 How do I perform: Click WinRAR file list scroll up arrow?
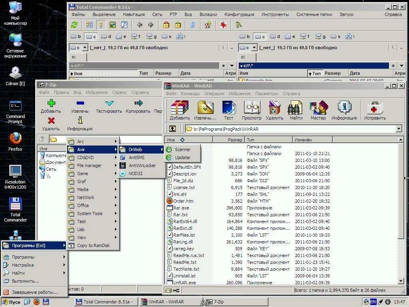click(x=401, y=140)
